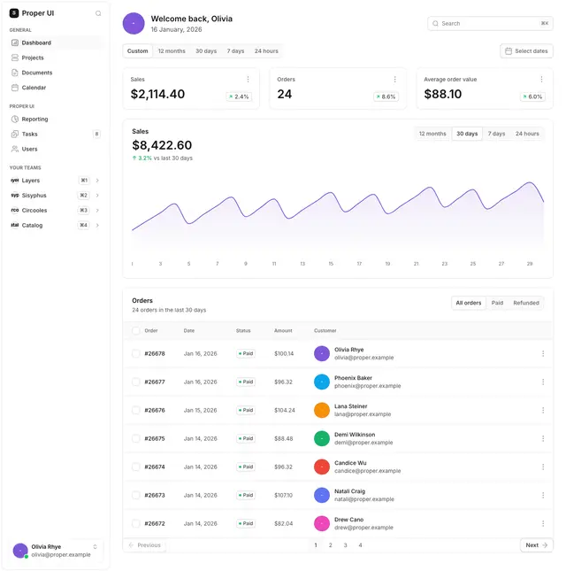This screenshot has width=566, height=571.
Task: Check the box for order #26677
Action: click(x=135, y=382)
